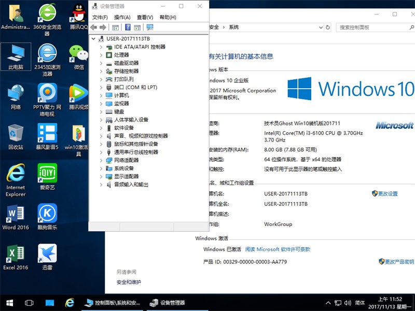Click the 酷狗音乐 desktop icon

[x=47, y=216]
